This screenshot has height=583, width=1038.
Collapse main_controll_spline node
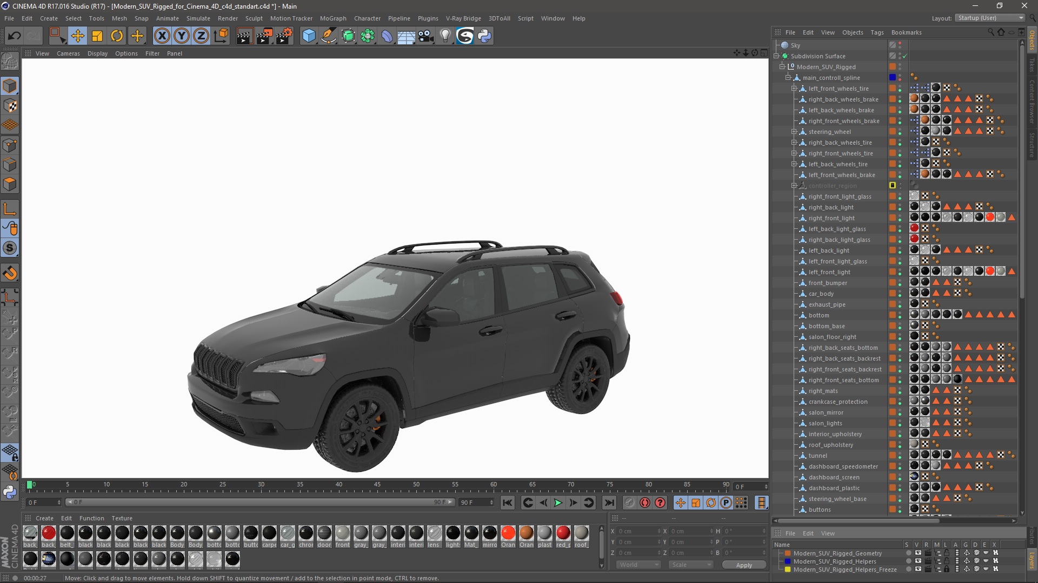[788, 78]
